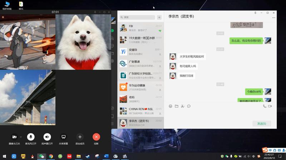The height and width of the screenshot is (160, 286).
Task: Open the plus menu beside the search box
Action: click(x=159, y=17)
